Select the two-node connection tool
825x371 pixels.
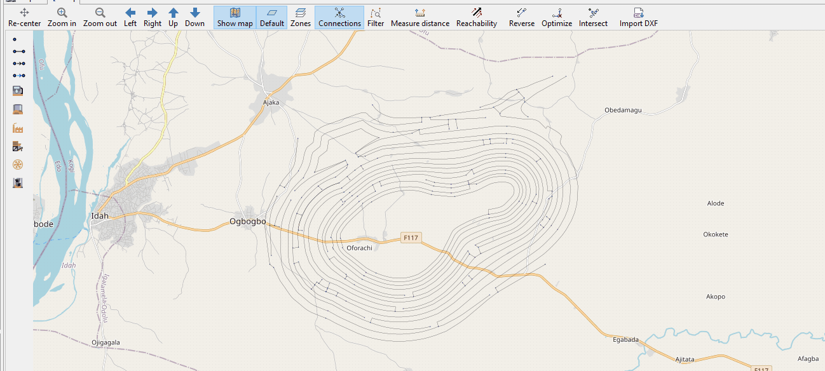(x=18, y=51)
